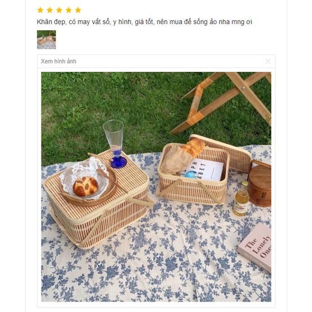Click the bun on the lace plate
The height and width of the screenshot is (312, 312).
pyautogui.click(x=85, y=187)
